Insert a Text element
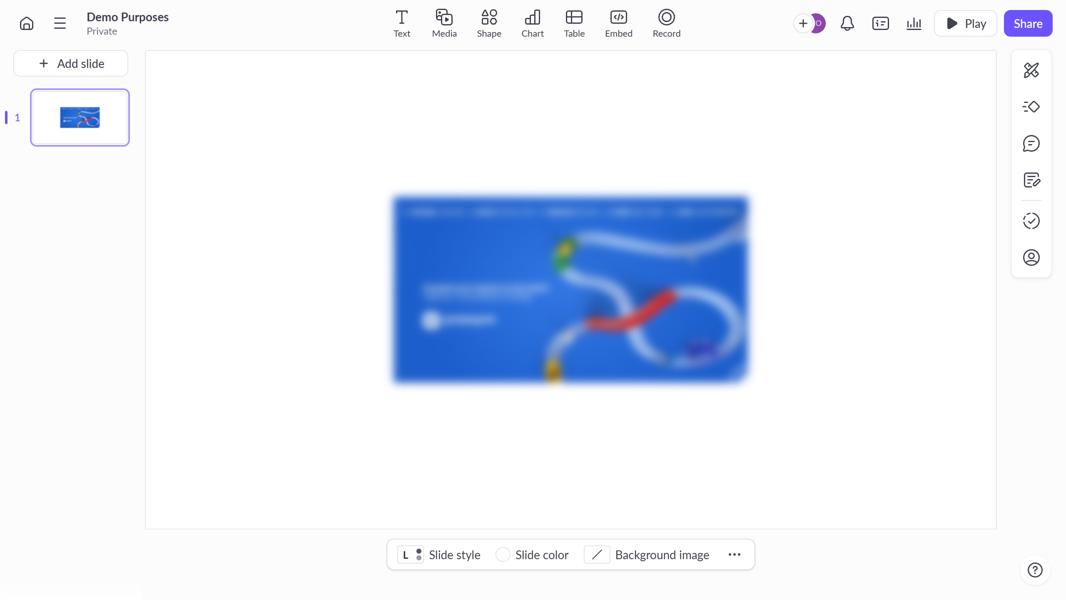Image resolution: width=1066 pixels, height=600 pixels. (401, 23)
